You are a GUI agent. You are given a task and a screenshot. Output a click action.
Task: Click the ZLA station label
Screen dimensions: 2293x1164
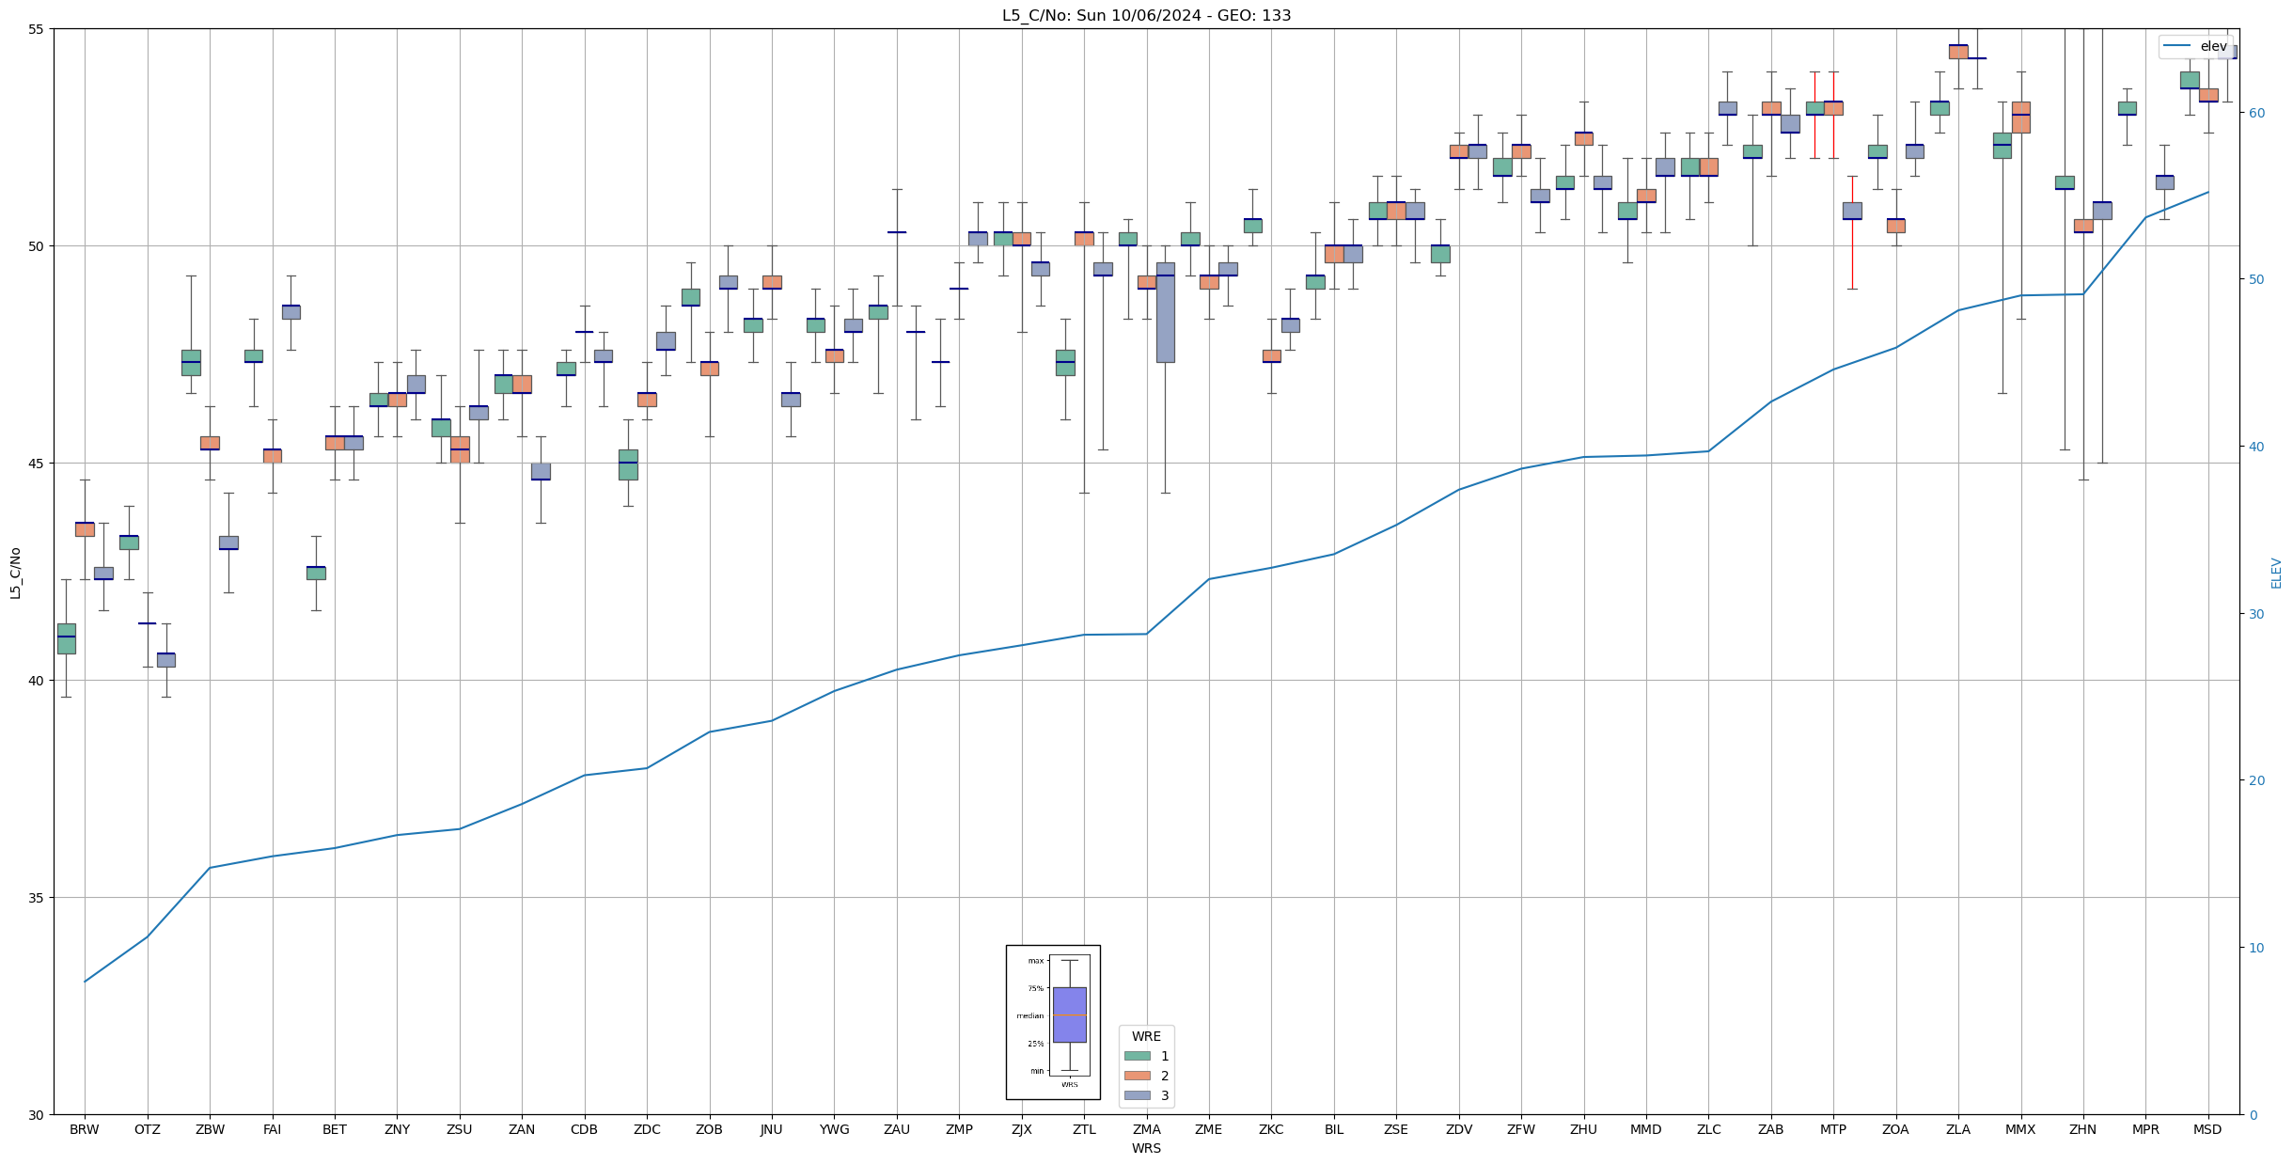pyautogui.click(x=1958, y=1129)
